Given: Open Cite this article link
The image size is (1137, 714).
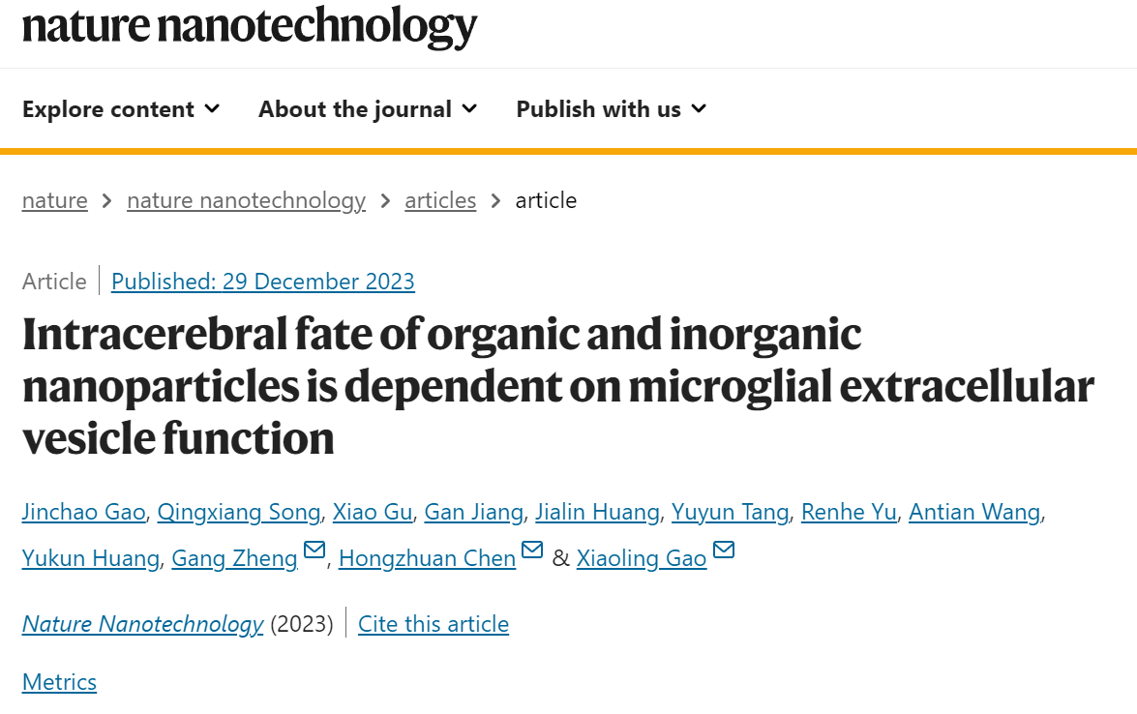Looking at the screenshot, I should point(434,624).
